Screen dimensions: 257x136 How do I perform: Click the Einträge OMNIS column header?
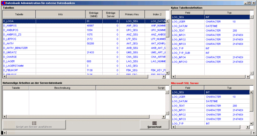tap(94, 14)
